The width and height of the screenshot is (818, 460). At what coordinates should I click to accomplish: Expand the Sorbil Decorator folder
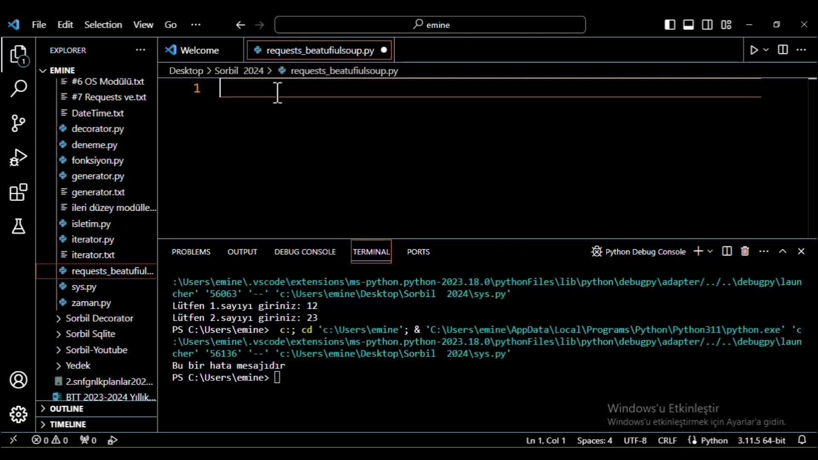pyautogui.click(x=99, y=318)
